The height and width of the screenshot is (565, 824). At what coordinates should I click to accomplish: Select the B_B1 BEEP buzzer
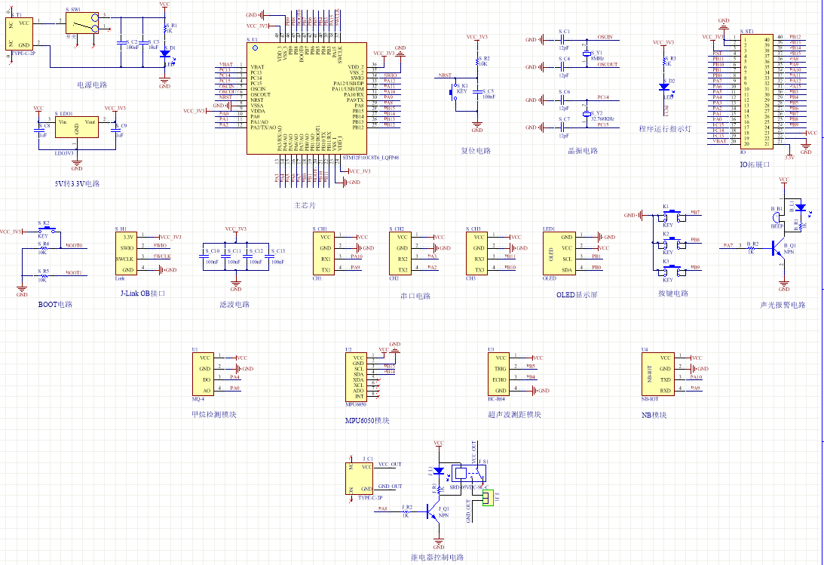coord(778,217)
